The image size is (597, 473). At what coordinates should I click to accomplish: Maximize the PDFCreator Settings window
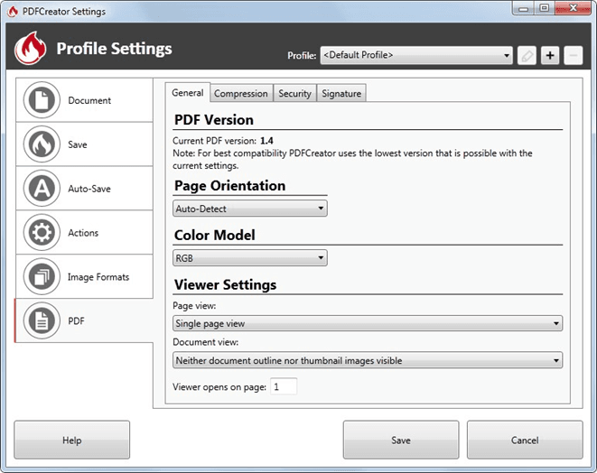(x=545, y=8)
